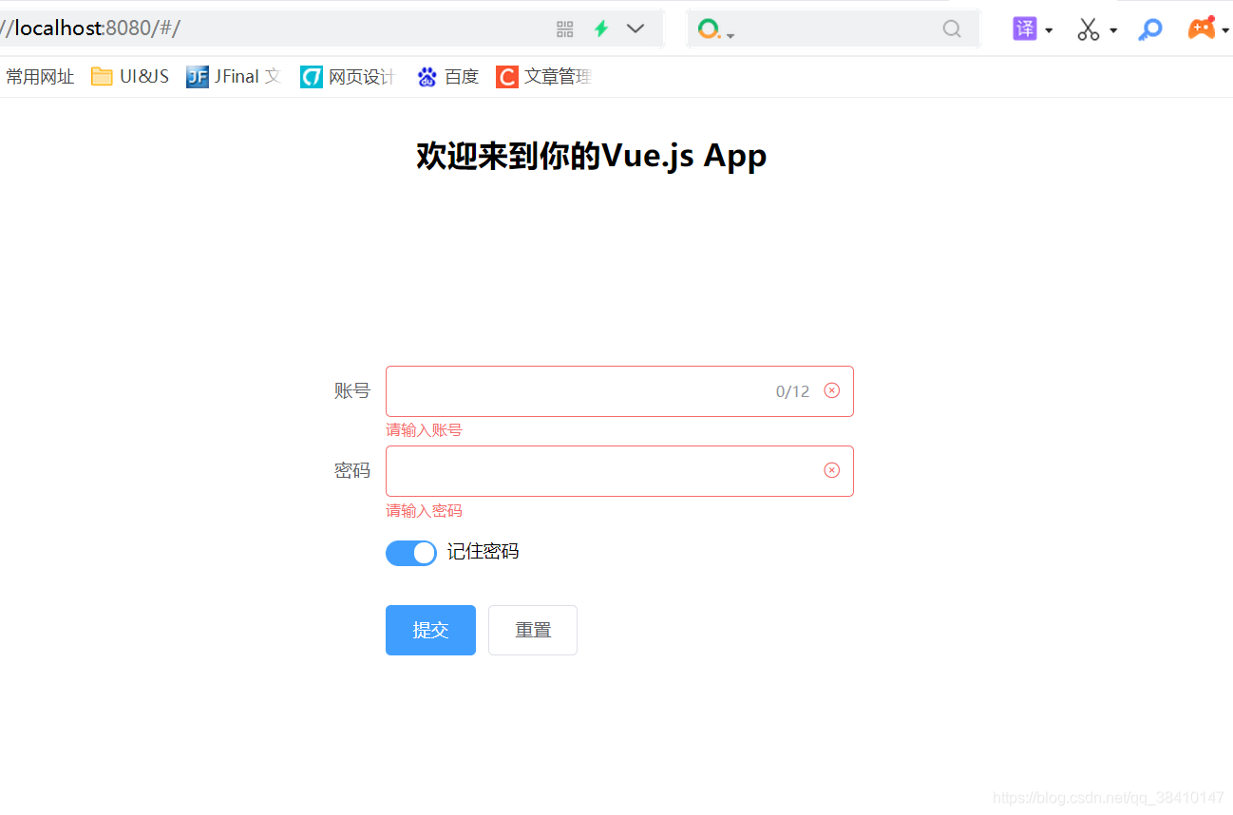Open the 网页设计 bookmark

coord(348,77)
